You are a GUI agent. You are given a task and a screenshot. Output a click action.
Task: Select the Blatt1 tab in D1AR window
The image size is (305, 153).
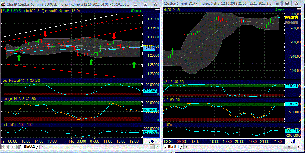point(173,146)
